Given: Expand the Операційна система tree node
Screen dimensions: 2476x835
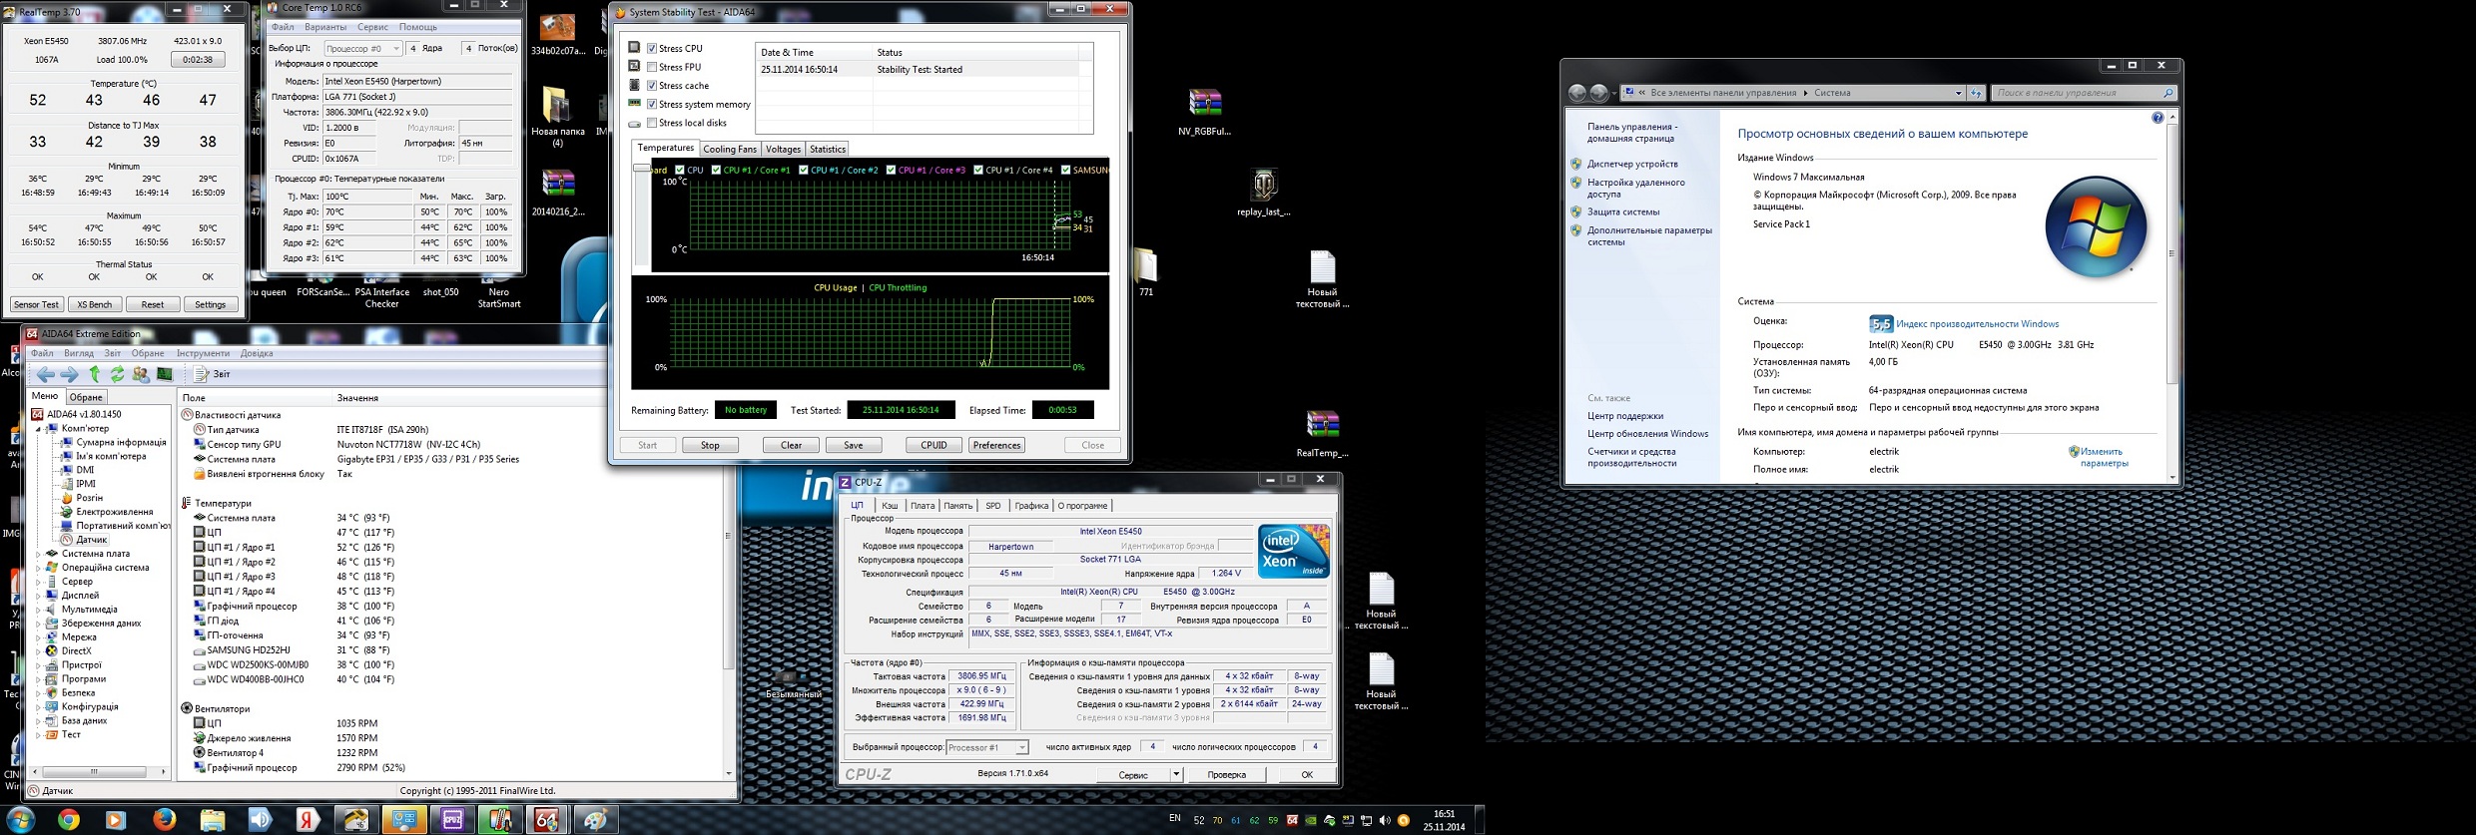Looking at the screenshot, I should tap(39, 568).
